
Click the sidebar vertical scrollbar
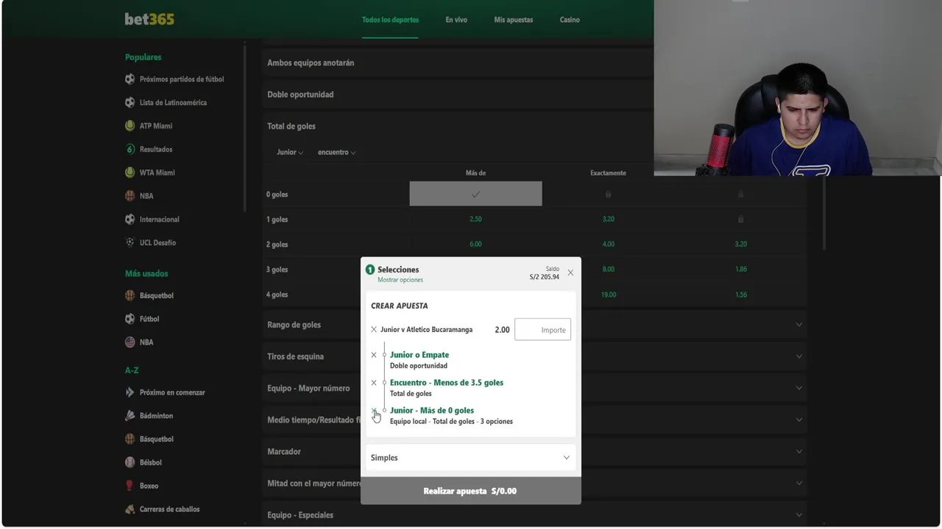click(244, 127)
